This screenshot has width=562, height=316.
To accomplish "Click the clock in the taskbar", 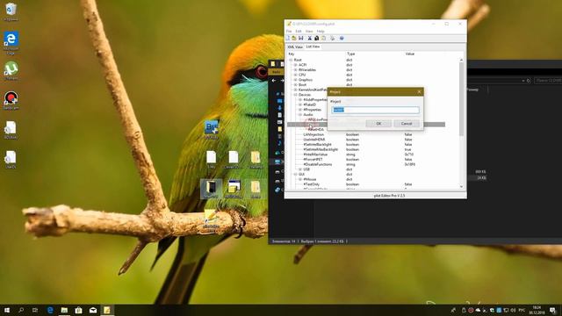I will [537, 310].
